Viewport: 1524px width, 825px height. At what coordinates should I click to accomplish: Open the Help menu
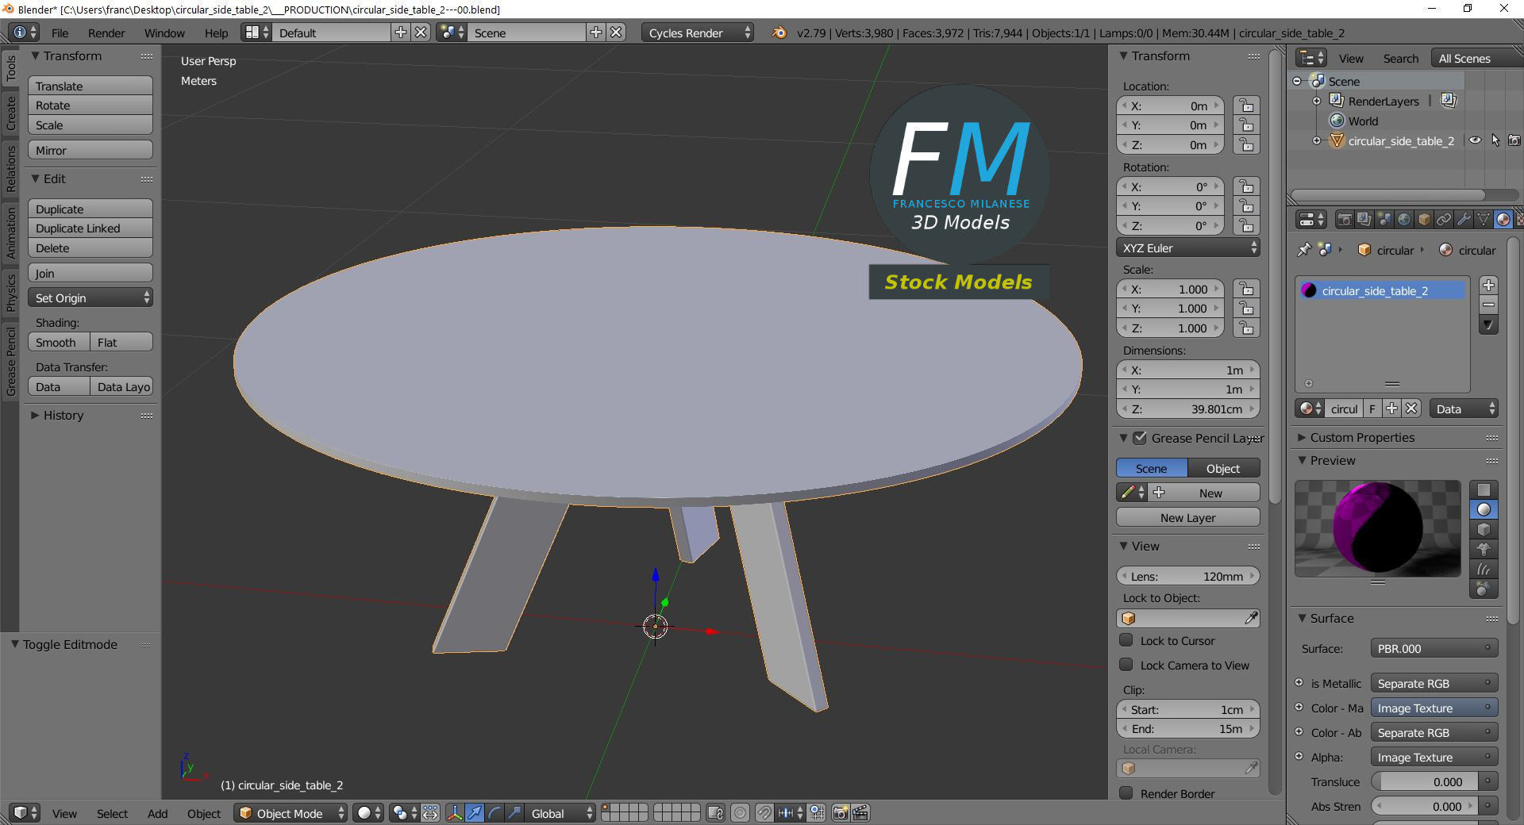(x=216, y=33)
